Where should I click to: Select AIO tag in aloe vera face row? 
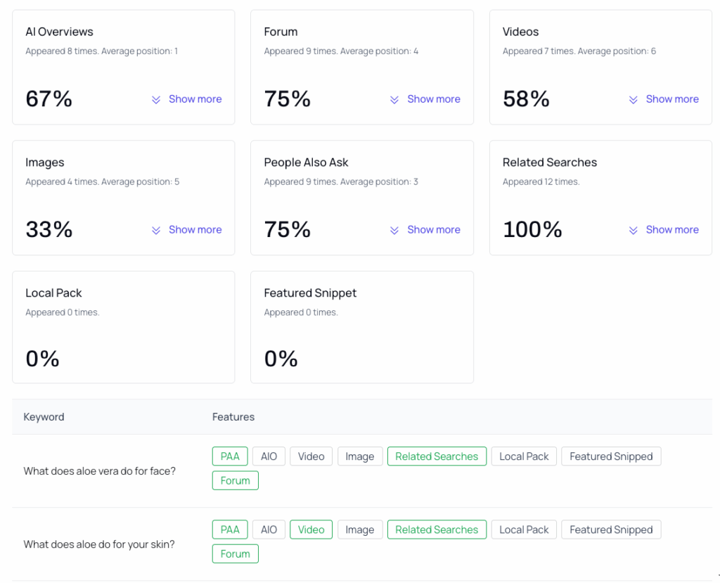tap(269, 456)
